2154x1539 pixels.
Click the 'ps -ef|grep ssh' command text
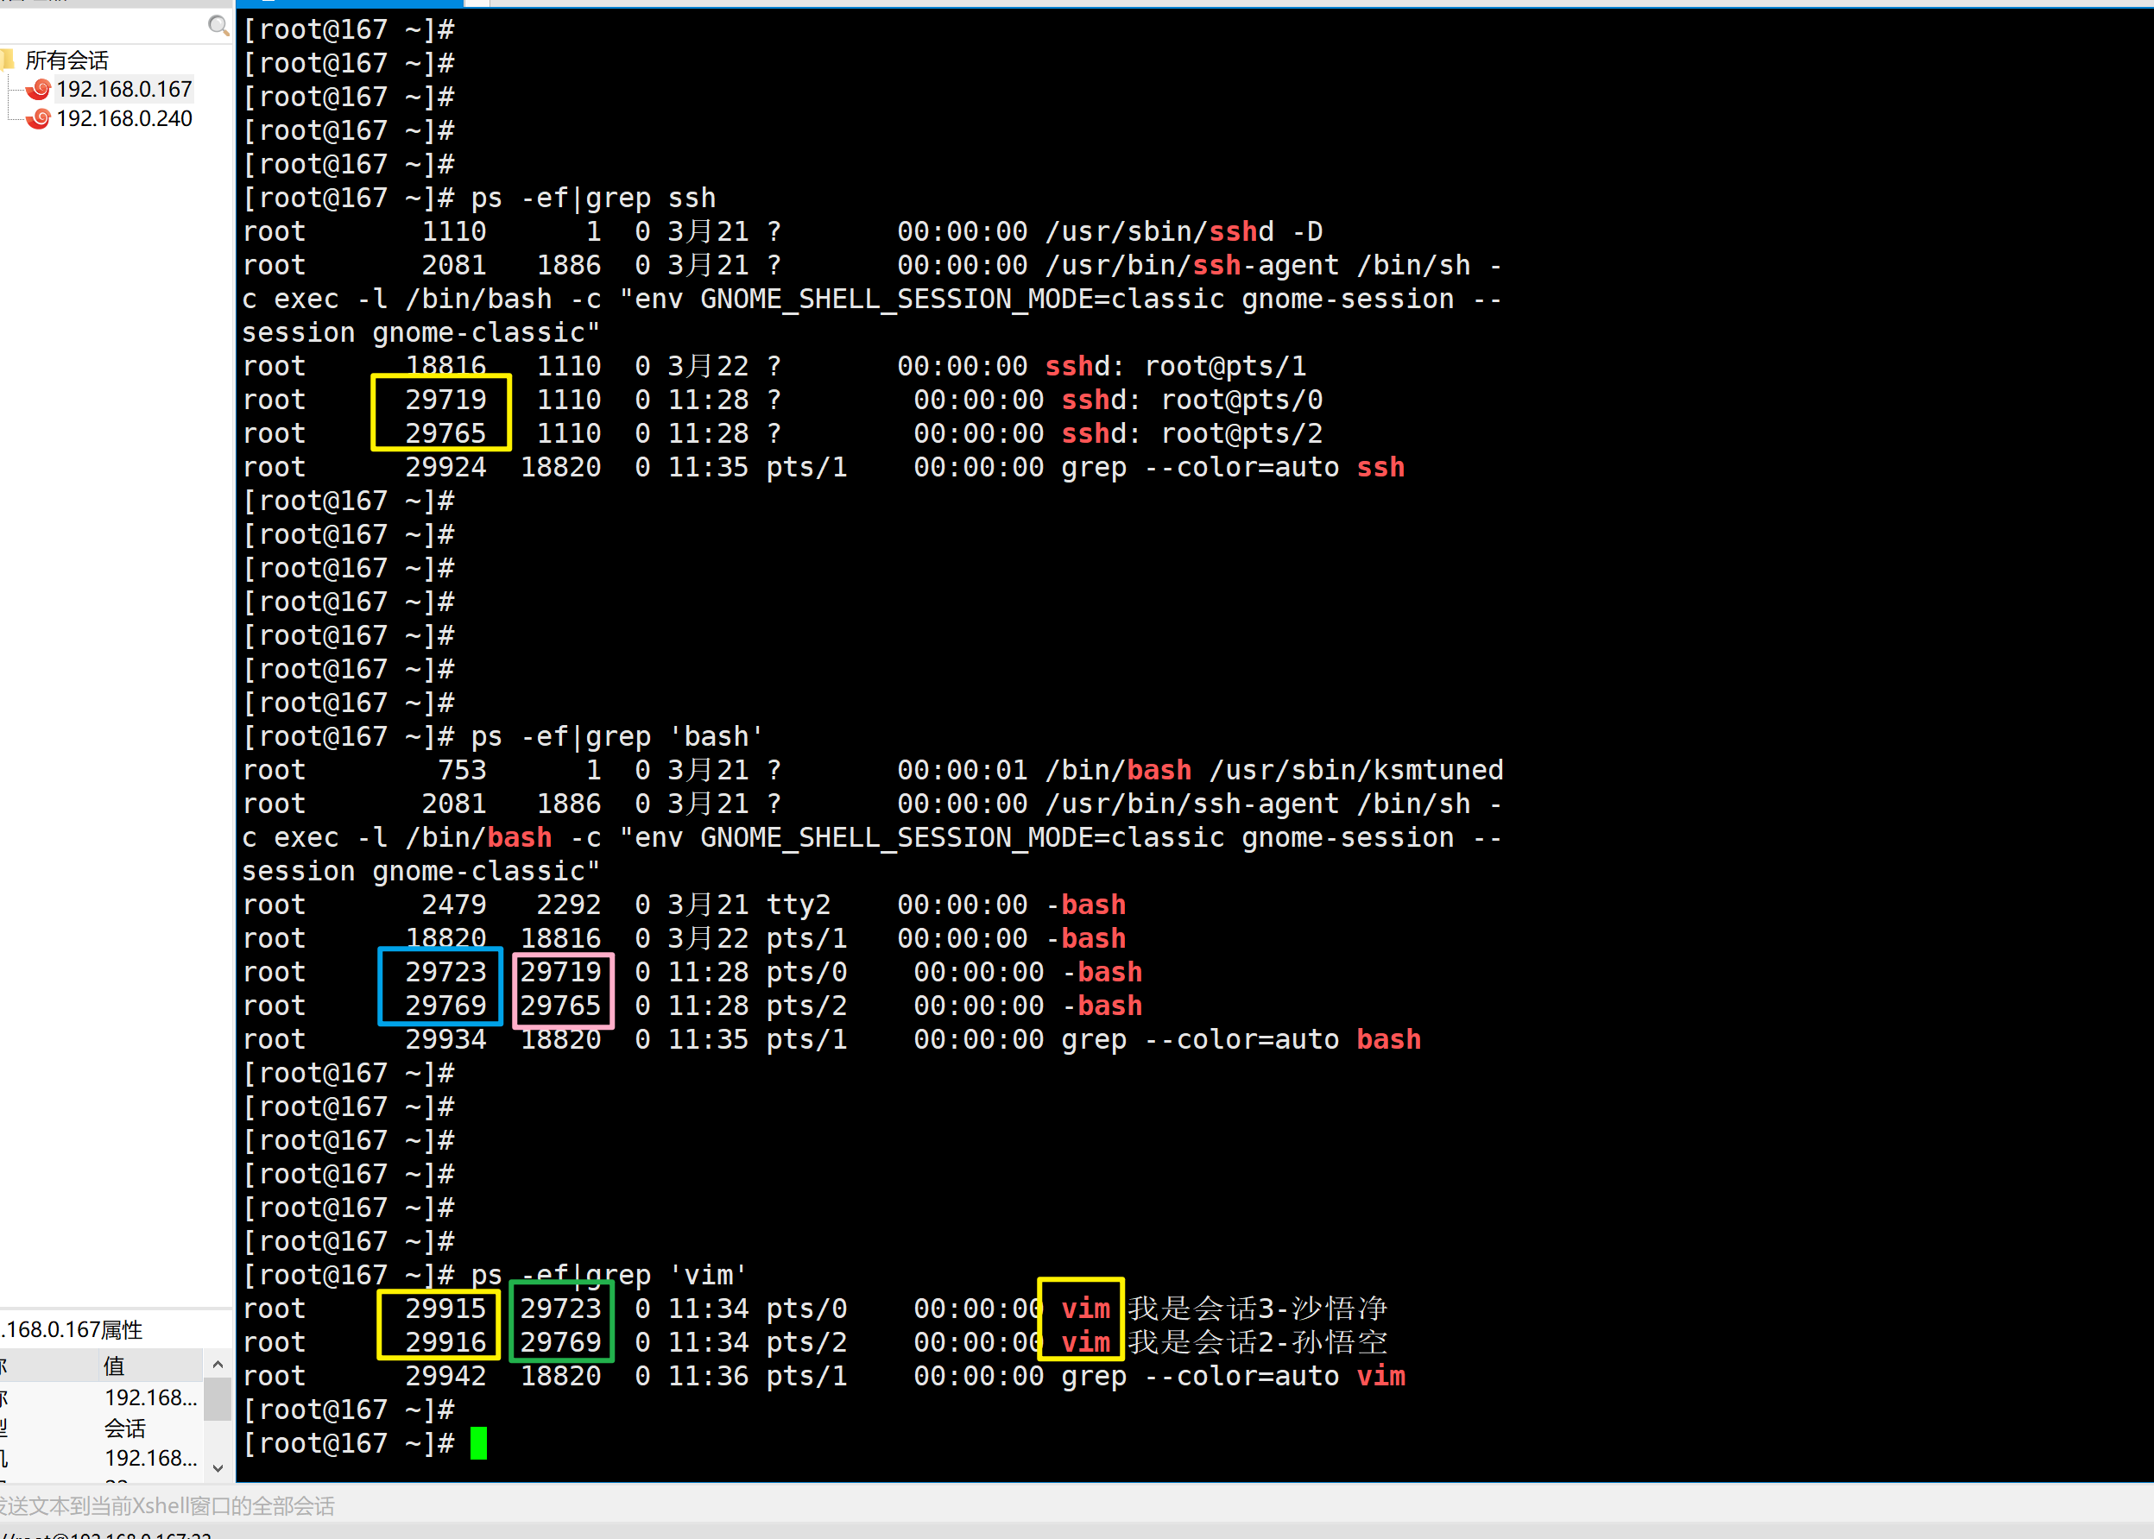pos(593,198)
